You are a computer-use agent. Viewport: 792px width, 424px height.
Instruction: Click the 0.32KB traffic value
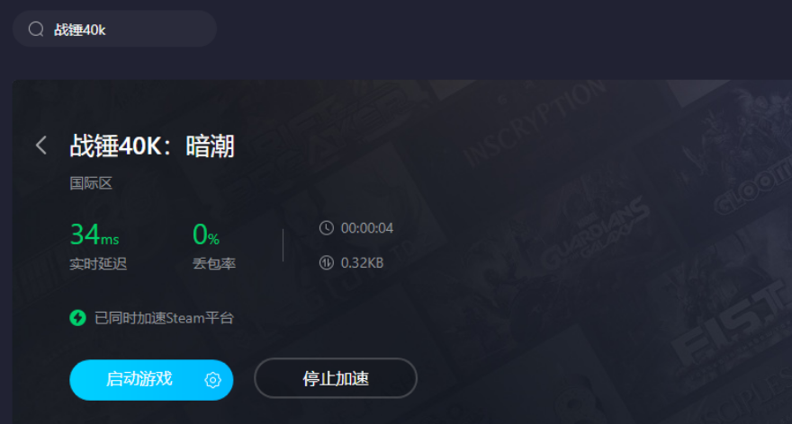tap(362, 262)
